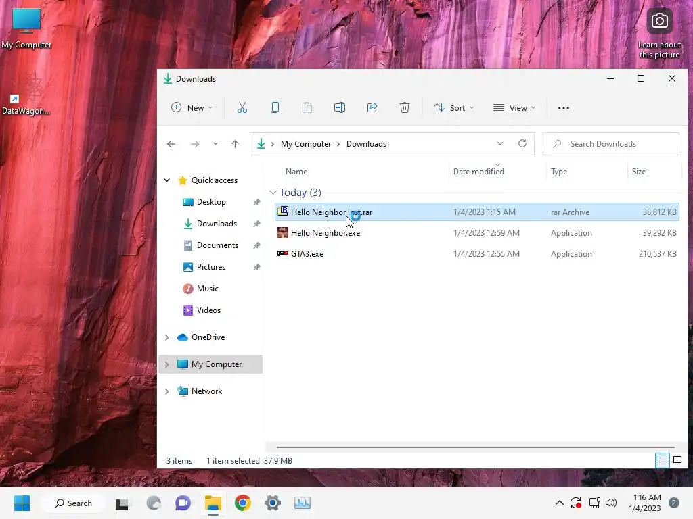Viewport: 693px width, 519px height.
Task: Open the View dropdown menu
Action: click(514, 108)
